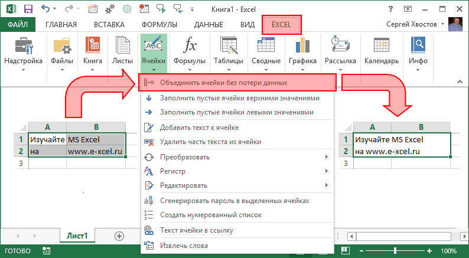Open the Листы sheets menu
Screen dimensions: 469x258
click(x=122, y=54)
